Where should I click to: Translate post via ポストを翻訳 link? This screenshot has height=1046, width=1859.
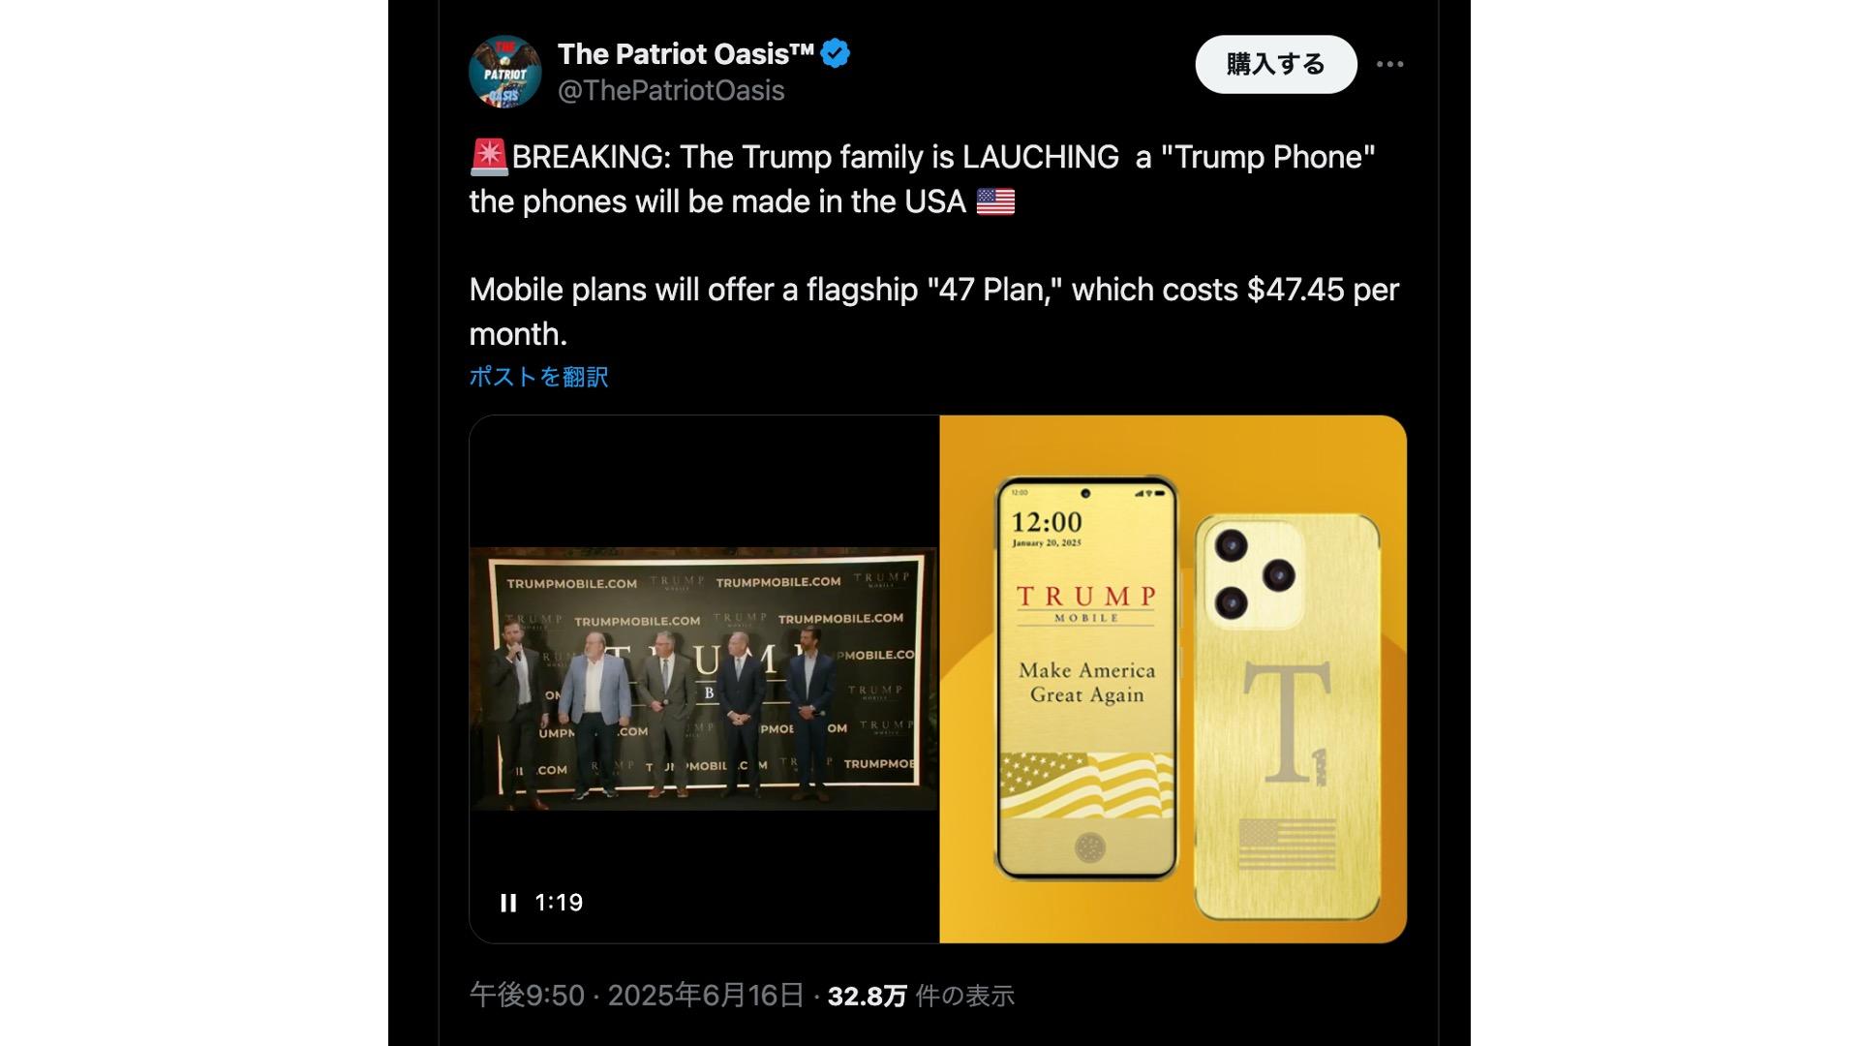(538, 377)
